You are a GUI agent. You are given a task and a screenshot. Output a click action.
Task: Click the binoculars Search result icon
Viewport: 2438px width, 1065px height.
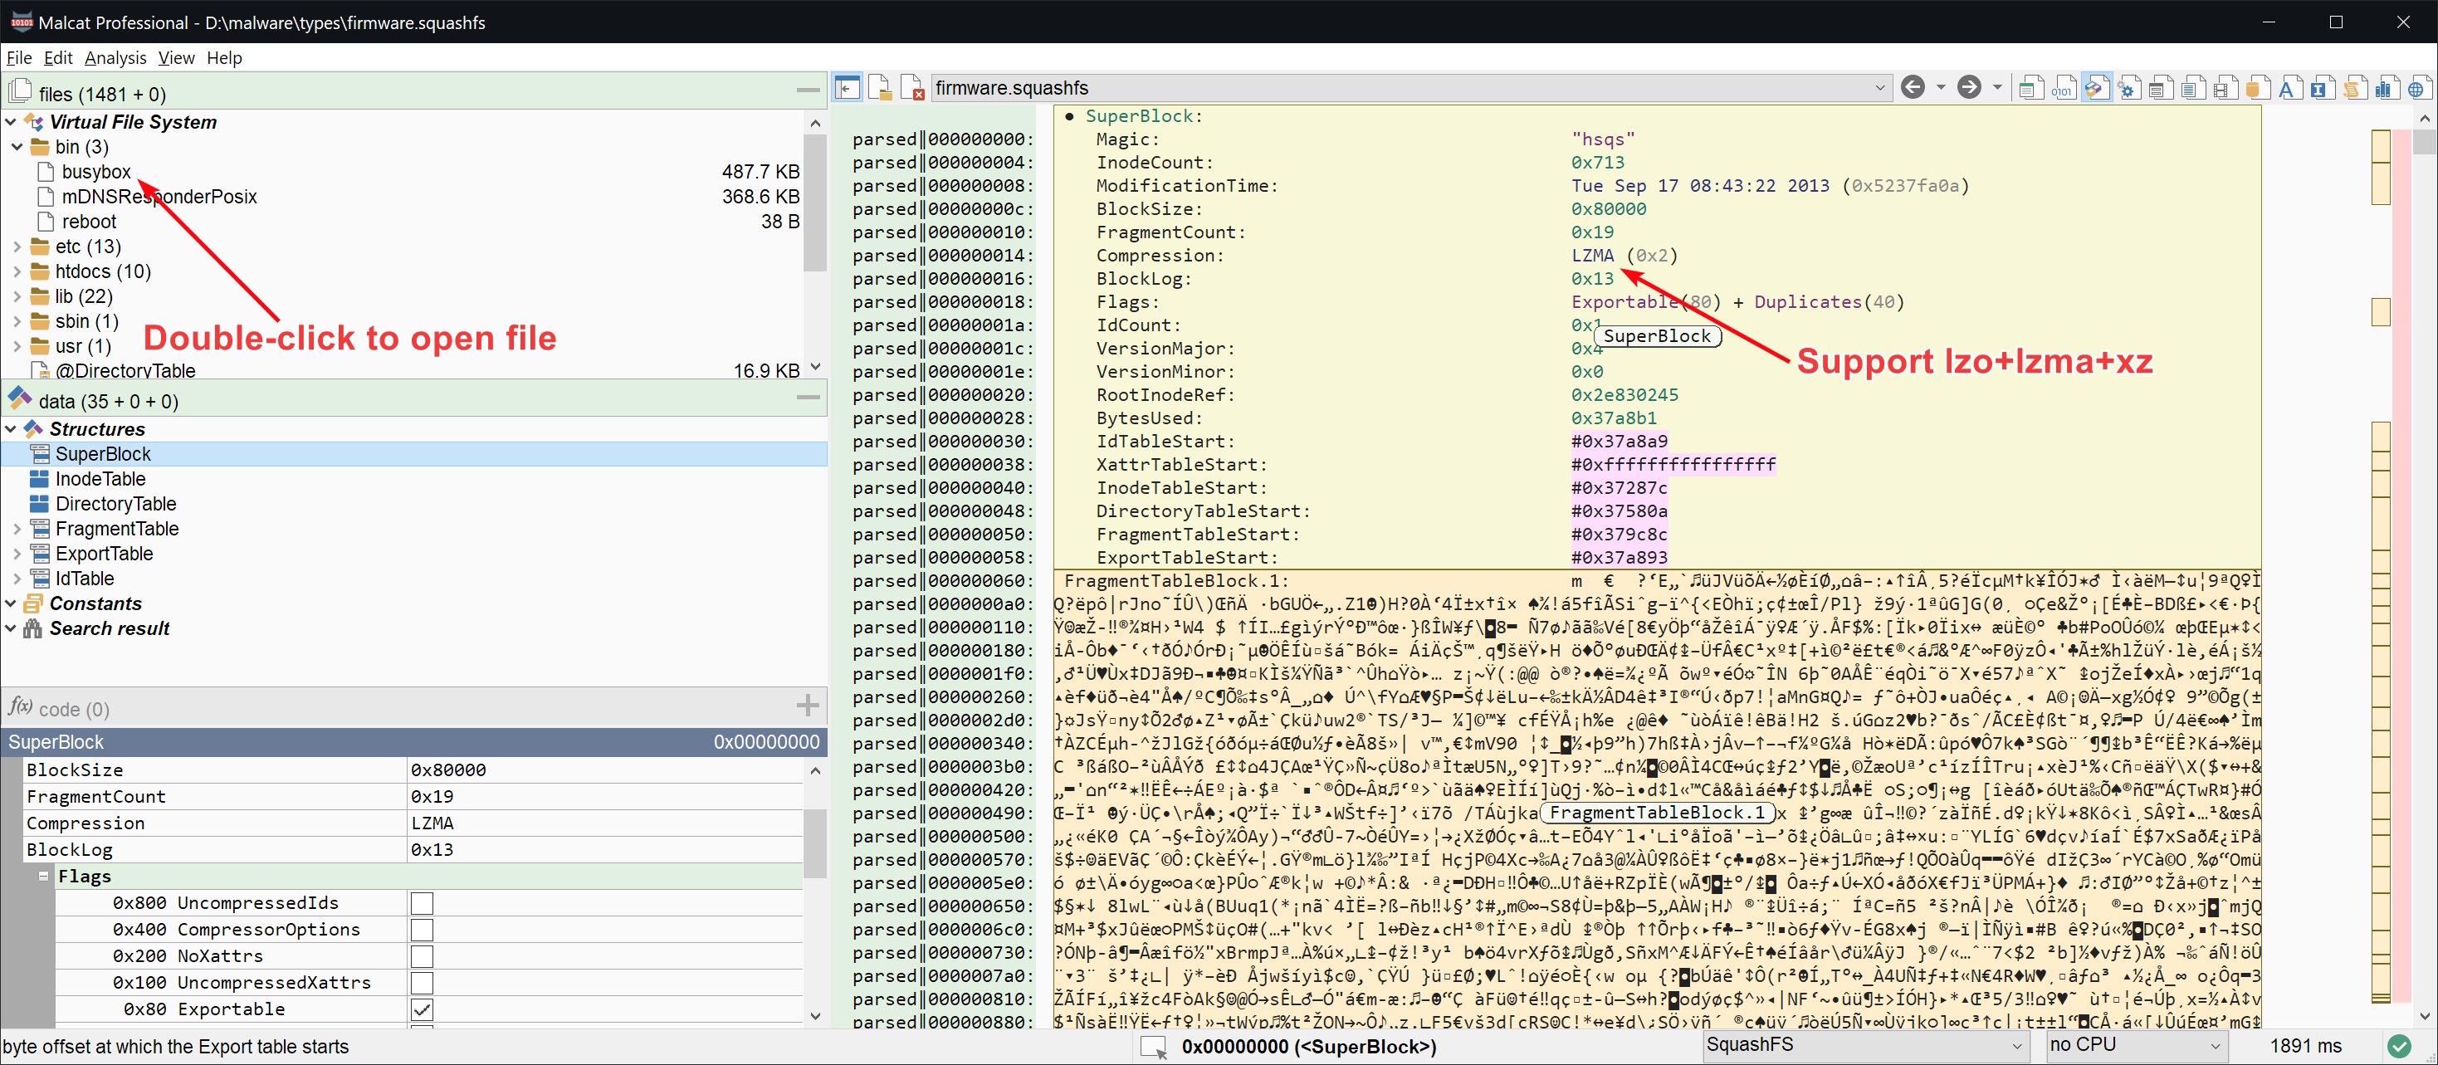(x=33, y=628)
